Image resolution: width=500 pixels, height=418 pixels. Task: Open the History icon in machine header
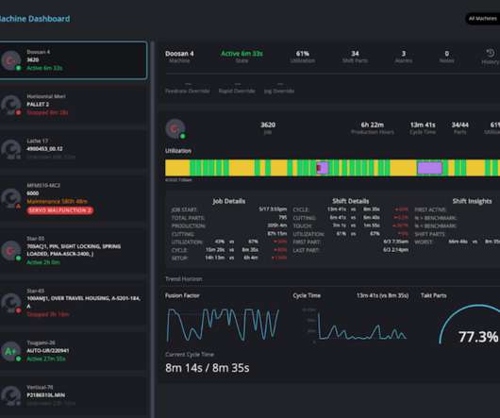(x=491, y=56)
